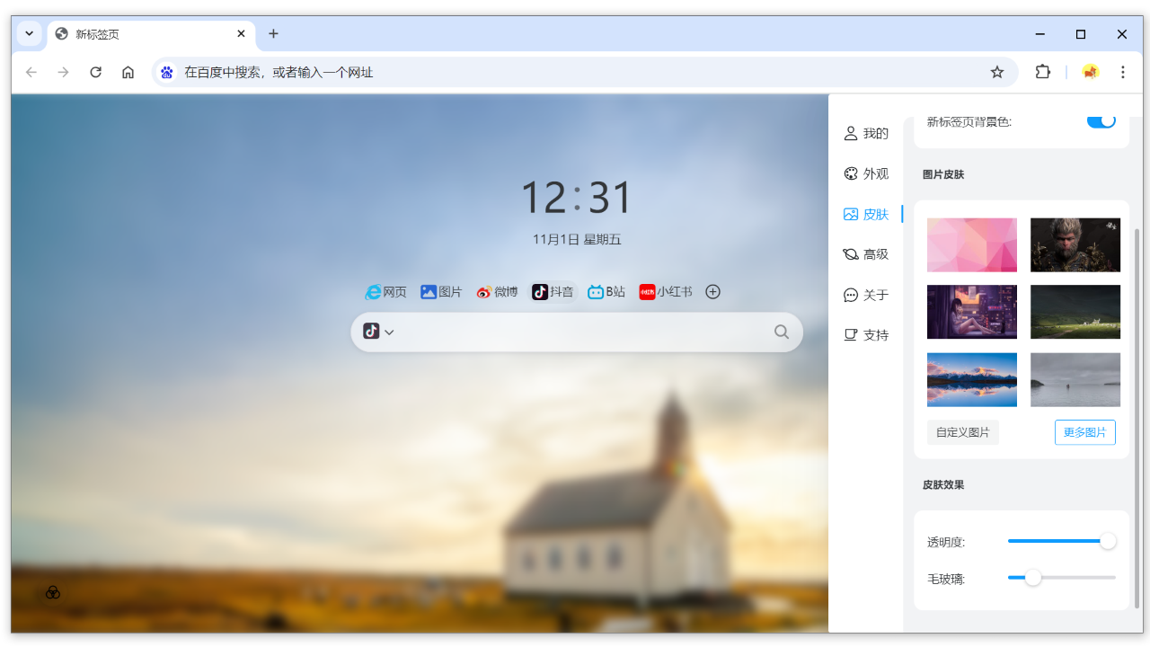1150x647 pixels.
Task: Open the browser three-dot menu
Action: click(1121, 72)
